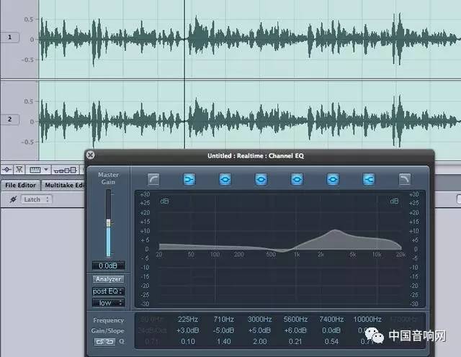
Task: Toggle the high shelf band button
Action: point(369,179)
